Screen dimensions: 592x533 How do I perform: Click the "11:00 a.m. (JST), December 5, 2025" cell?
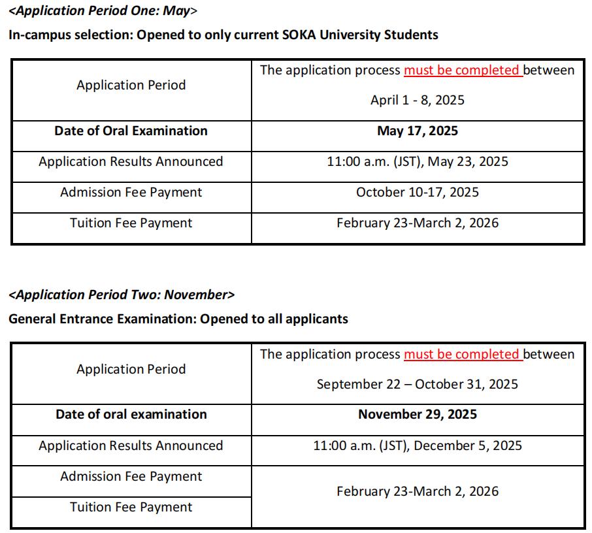418,445
